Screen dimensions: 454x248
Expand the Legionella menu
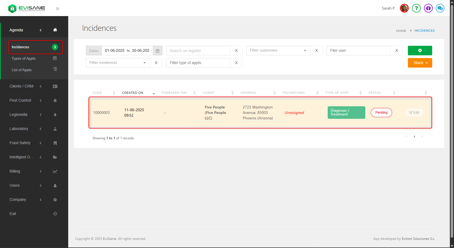tap(41, 115)
